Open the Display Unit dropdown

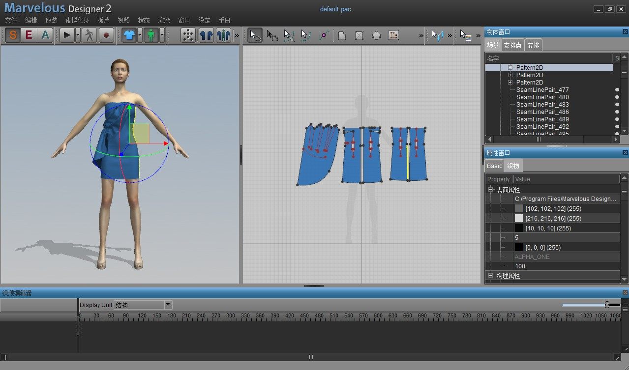click(x=168, y=305)
